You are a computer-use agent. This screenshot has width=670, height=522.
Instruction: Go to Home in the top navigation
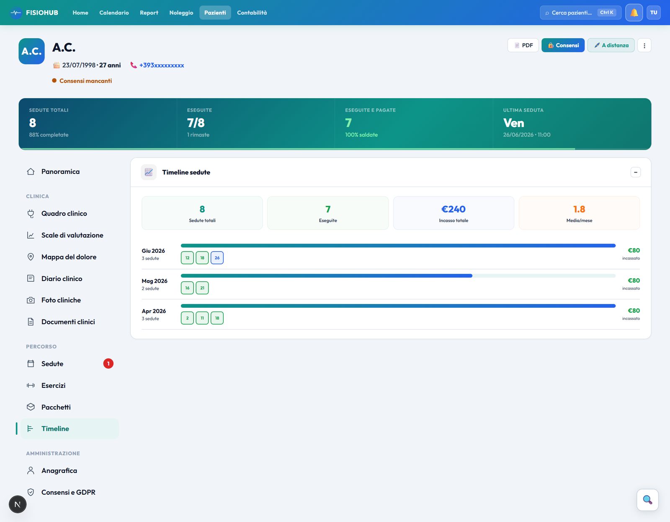80,13
